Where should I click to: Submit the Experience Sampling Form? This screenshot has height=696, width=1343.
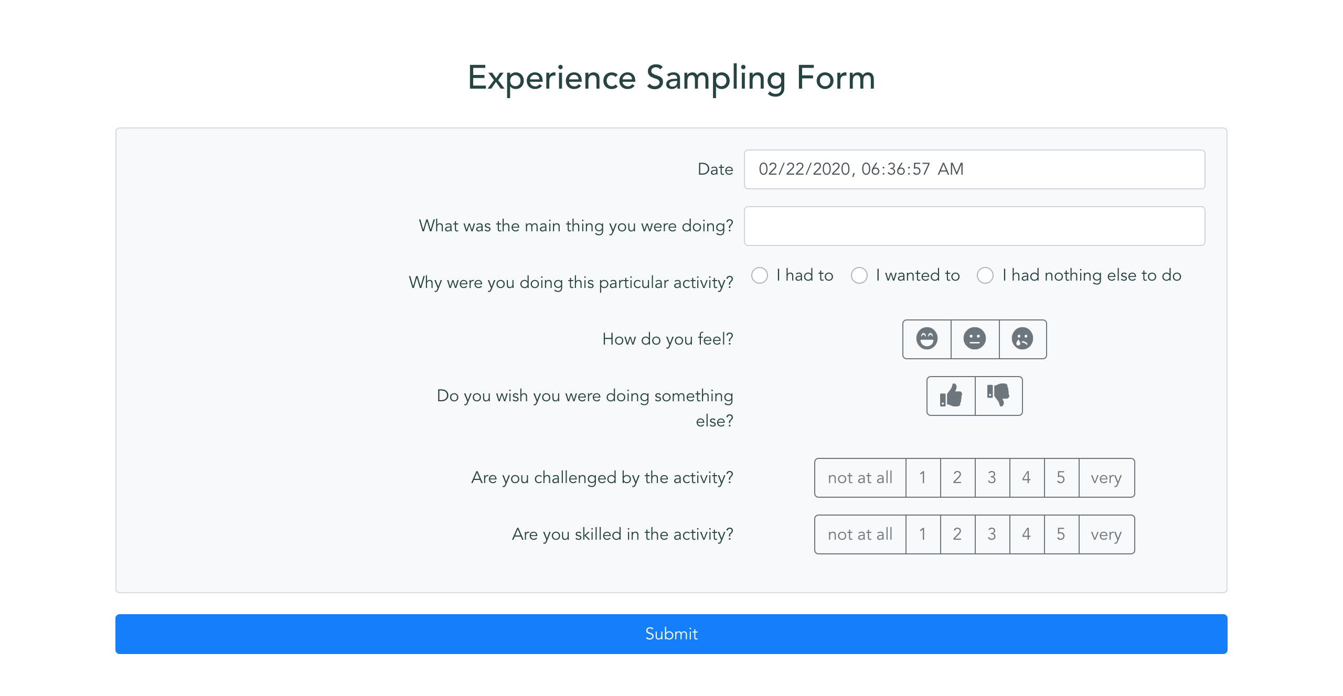[x=671, y=635]
